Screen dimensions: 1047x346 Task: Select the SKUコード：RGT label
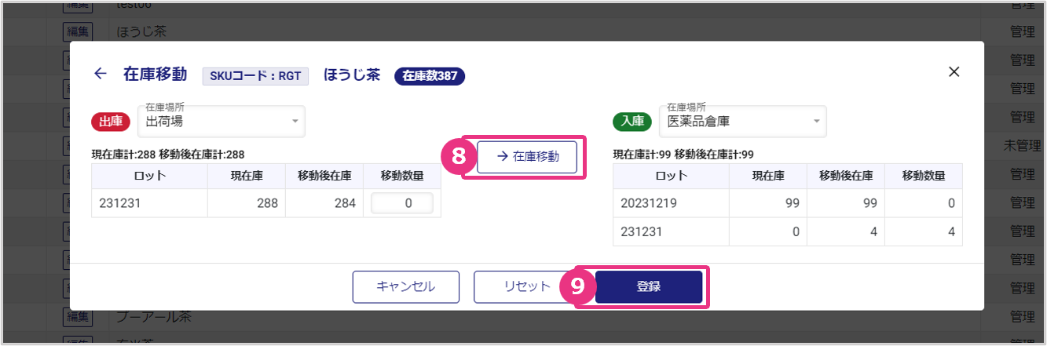click(256, 75)
